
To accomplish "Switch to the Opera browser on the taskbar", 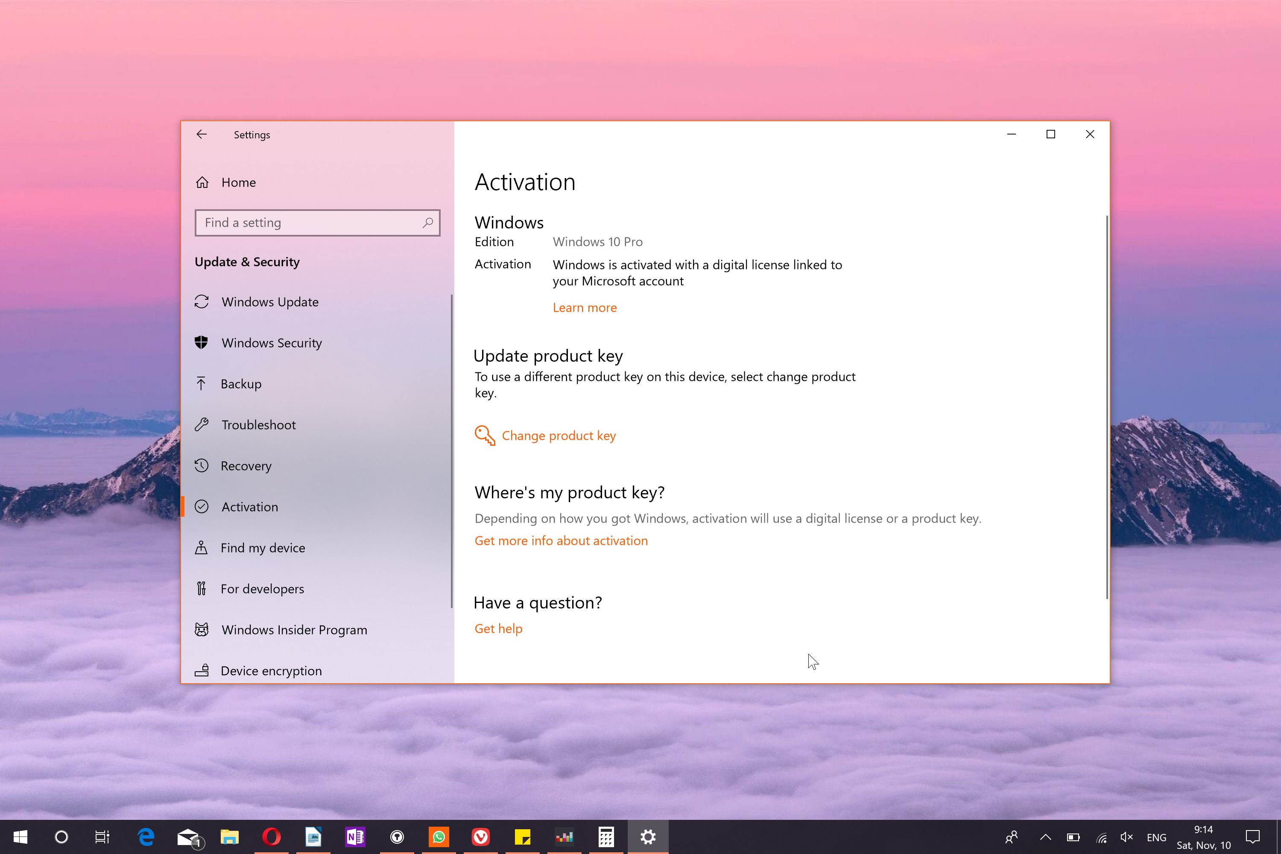I will coord(271,837).
